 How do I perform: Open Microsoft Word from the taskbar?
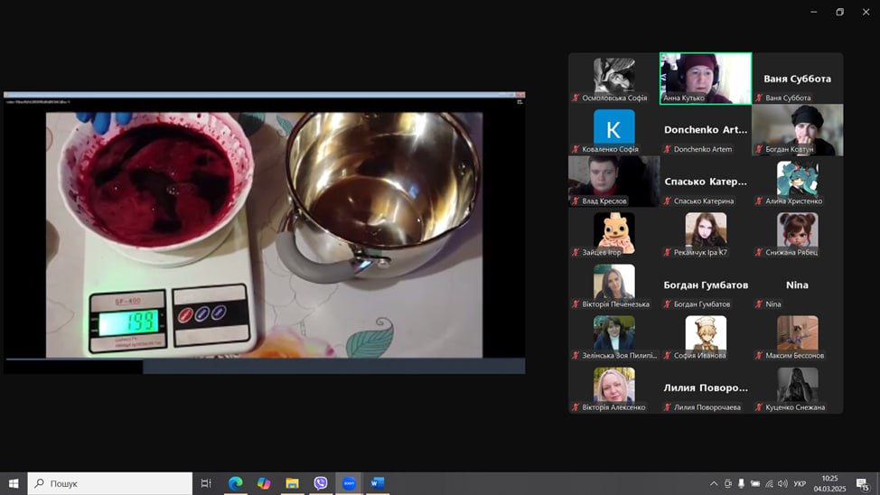point(378,483)
